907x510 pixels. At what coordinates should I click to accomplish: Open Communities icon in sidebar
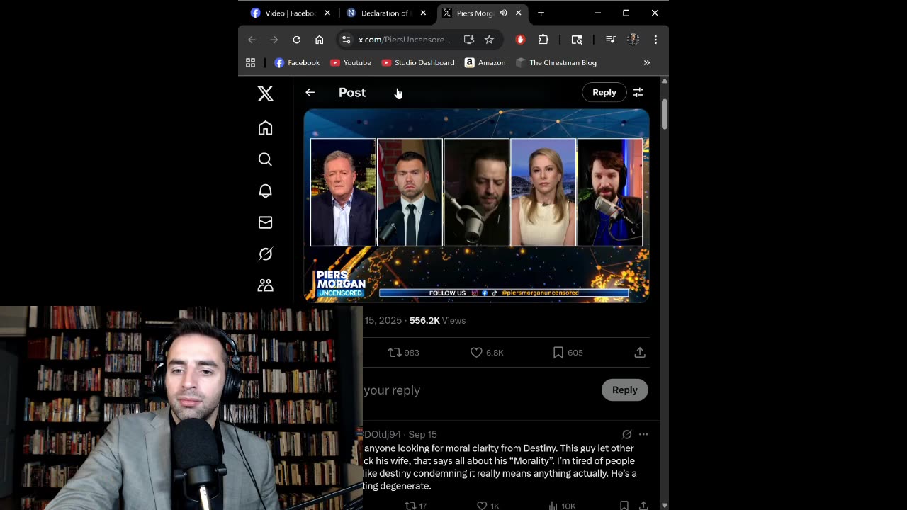tap(265, 285)
